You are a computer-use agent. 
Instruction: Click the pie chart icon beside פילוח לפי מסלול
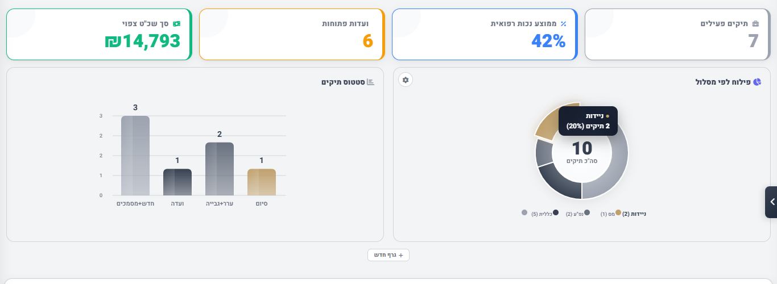tap(757, 82)
